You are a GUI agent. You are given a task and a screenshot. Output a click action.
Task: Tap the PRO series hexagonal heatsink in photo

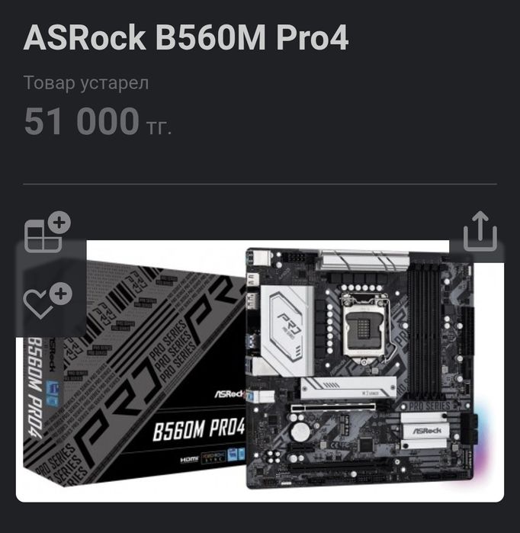point(287,331)
